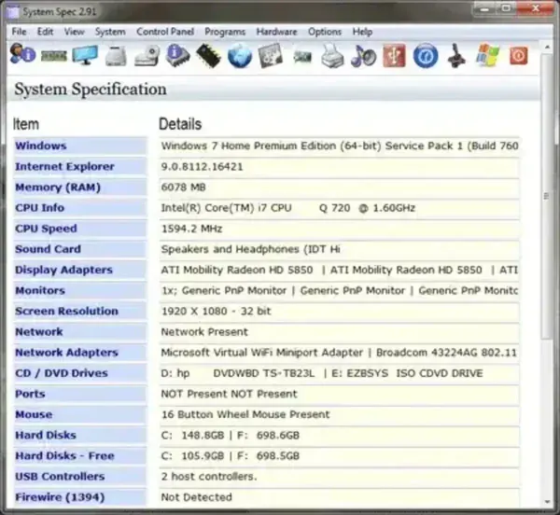The height and width of the screenshot is (515, 560).
Task: Click the Network Adapters item link
Action: [x=66, y=353]
